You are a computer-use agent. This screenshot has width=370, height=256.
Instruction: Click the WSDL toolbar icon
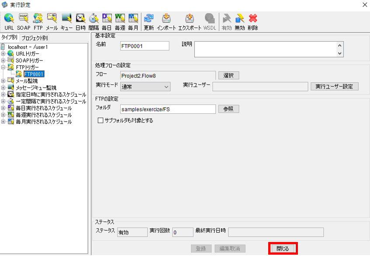[x=210, y=22]
